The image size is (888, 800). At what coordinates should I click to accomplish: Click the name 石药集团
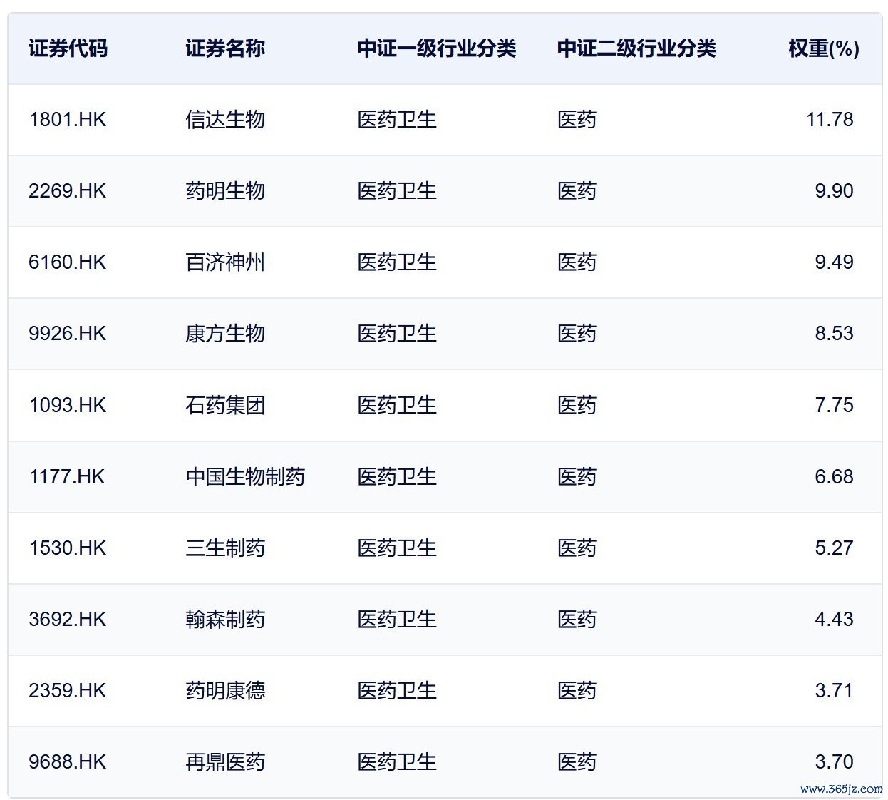(x=225, y=405)
